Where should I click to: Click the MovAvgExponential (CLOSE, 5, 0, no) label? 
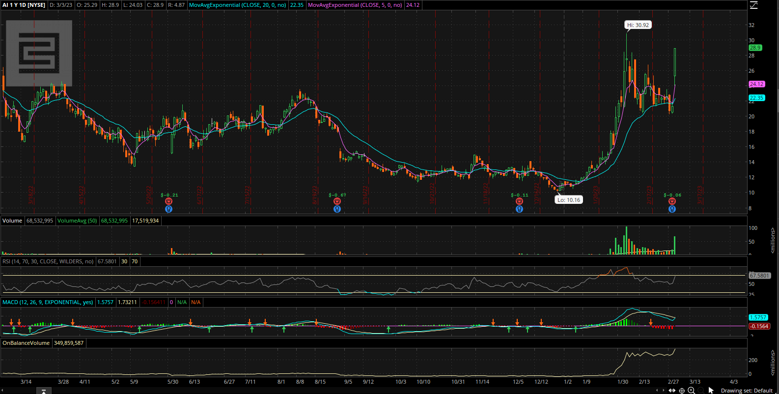click(355, 5)
